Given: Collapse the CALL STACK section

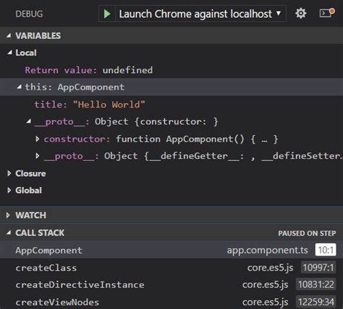Looking at the screenshot, I should click(9, 232).
